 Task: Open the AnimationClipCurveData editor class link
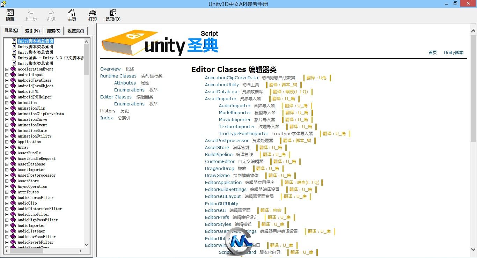232,78
